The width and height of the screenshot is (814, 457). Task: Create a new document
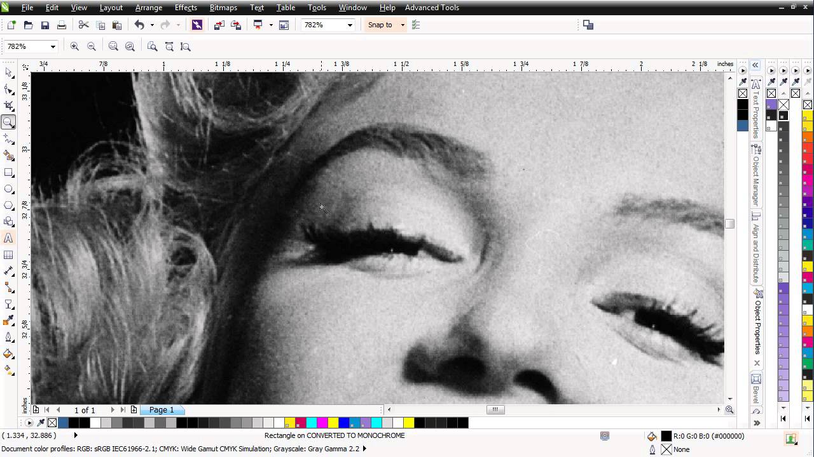tap(11, 25)
